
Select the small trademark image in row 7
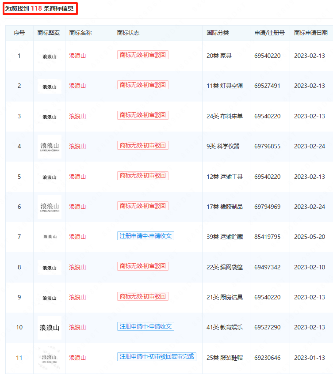pyautogui.click(x=49, y=237)
